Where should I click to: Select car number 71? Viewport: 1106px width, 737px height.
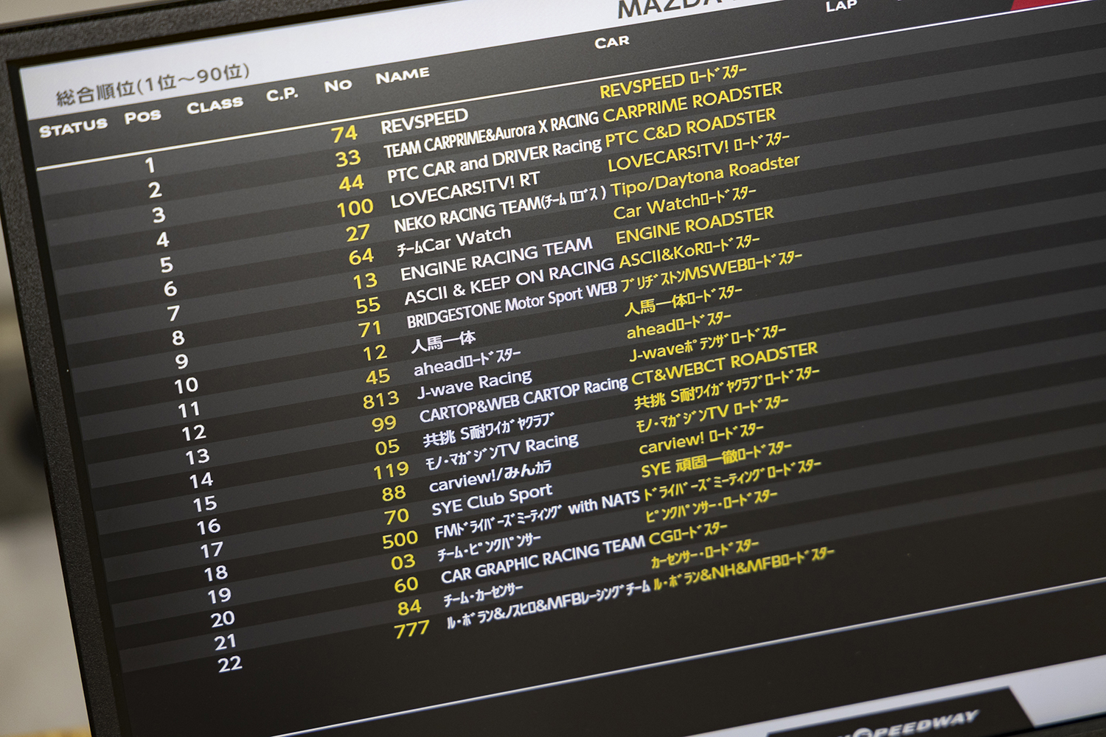370,329
